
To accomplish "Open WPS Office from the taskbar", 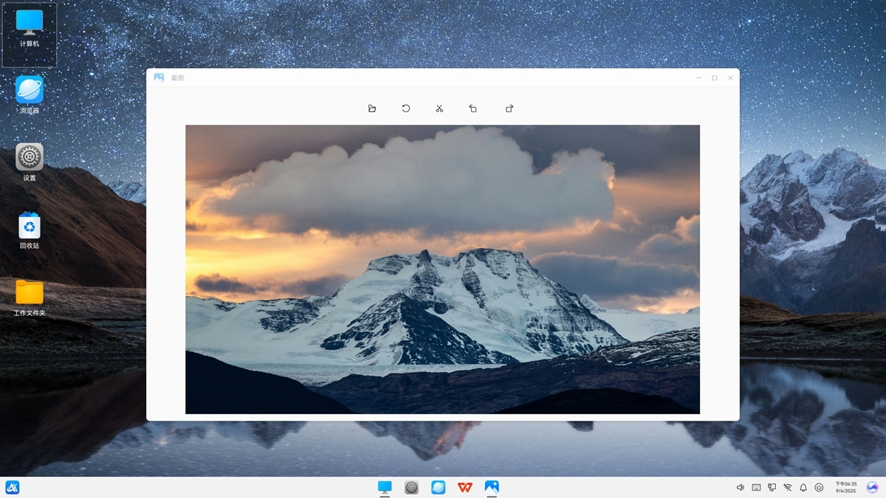I will point(464,487).
